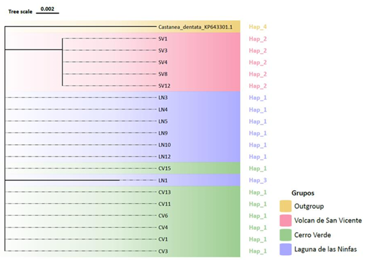Select the Hap_2 label beside SV4
This screenshot has width=369, height=260.
(x=258, y=62)
